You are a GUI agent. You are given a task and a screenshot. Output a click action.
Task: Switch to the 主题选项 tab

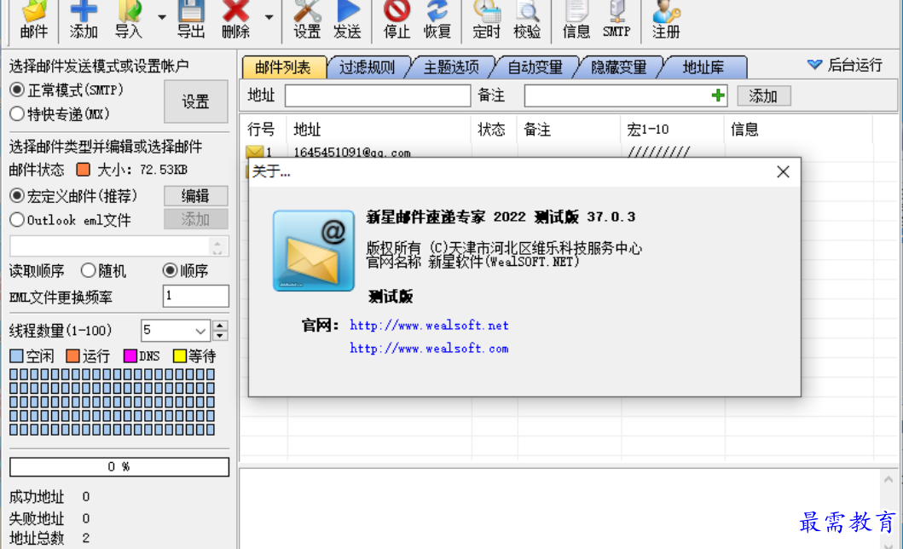pos(452,67)
